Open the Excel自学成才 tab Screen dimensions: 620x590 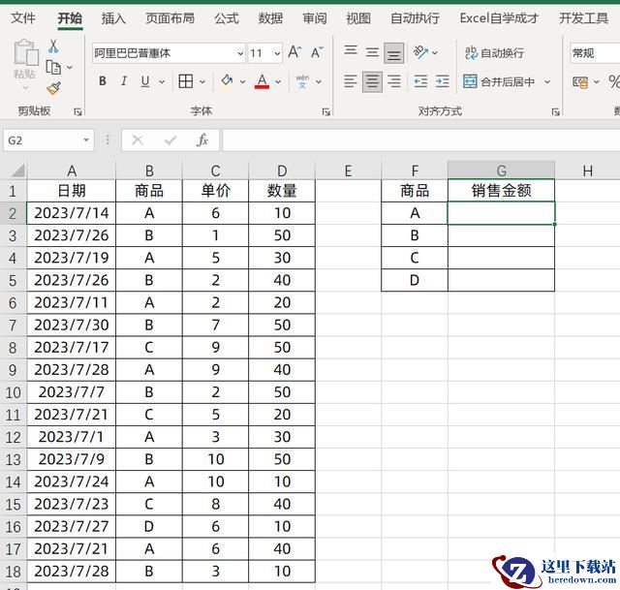[499, 18]
